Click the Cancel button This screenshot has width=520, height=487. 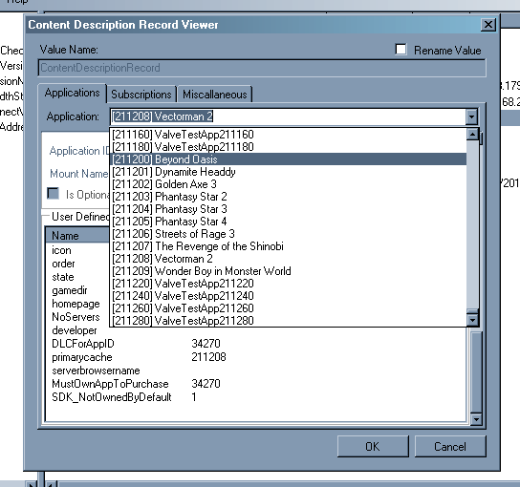pyautogui.click(x=450, y=447)
